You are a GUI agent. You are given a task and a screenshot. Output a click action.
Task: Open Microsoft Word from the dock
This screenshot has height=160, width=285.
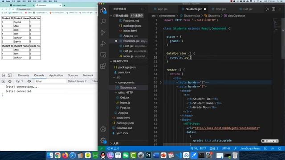click(x=156, y=155)
